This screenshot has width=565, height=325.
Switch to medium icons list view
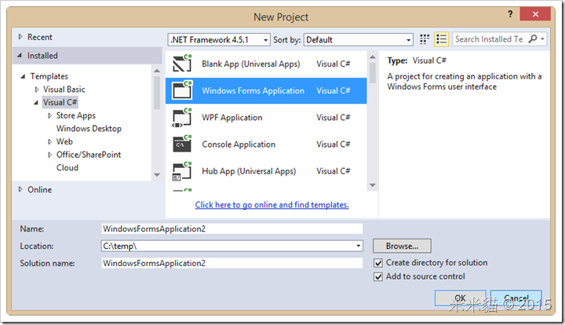click(441, 39)
